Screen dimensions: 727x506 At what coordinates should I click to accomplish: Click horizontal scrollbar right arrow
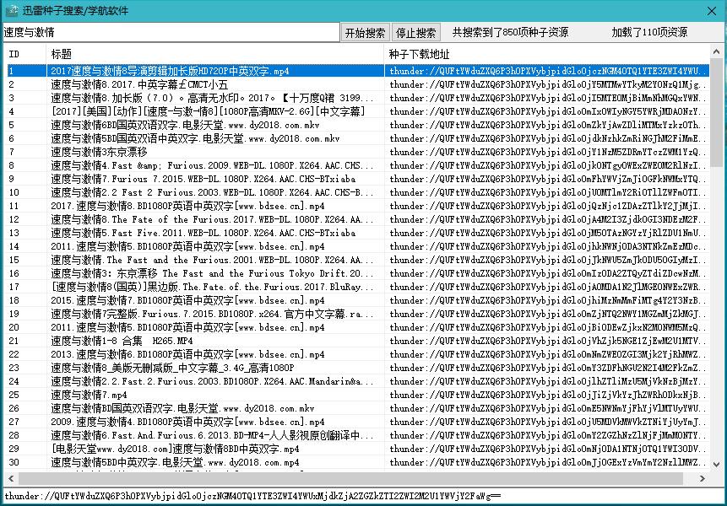tap(703, 477)
